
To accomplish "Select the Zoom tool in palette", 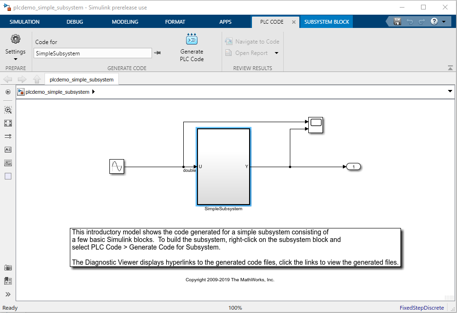I will tap(8, 110).
